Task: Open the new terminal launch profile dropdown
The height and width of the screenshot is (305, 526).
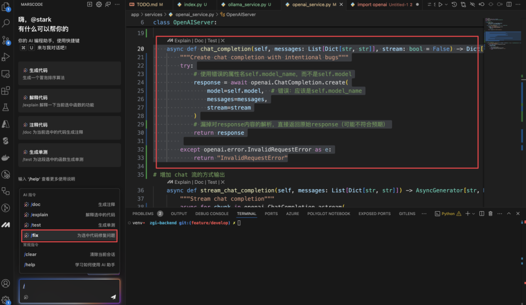Action: point(473,214)
